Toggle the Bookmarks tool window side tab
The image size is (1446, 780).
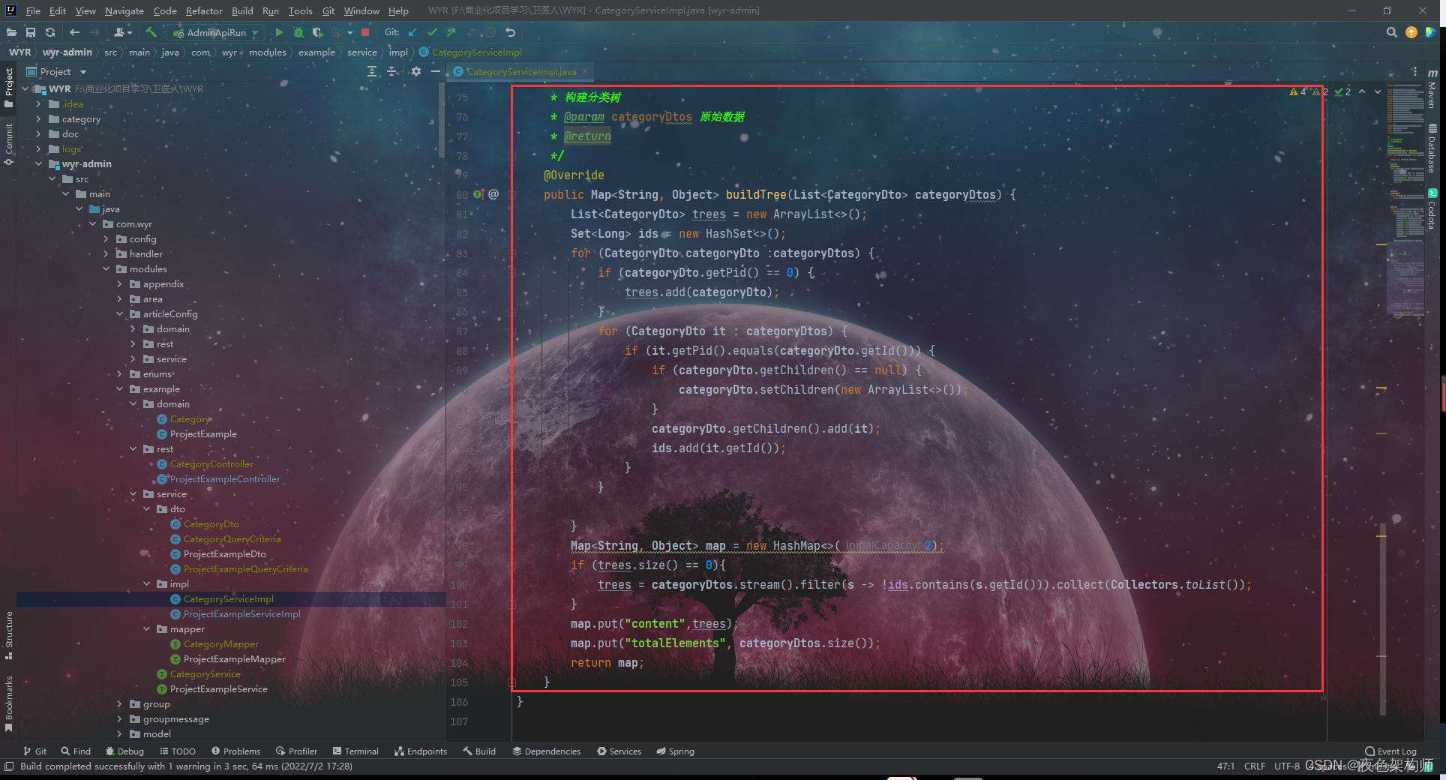(9, 703)
